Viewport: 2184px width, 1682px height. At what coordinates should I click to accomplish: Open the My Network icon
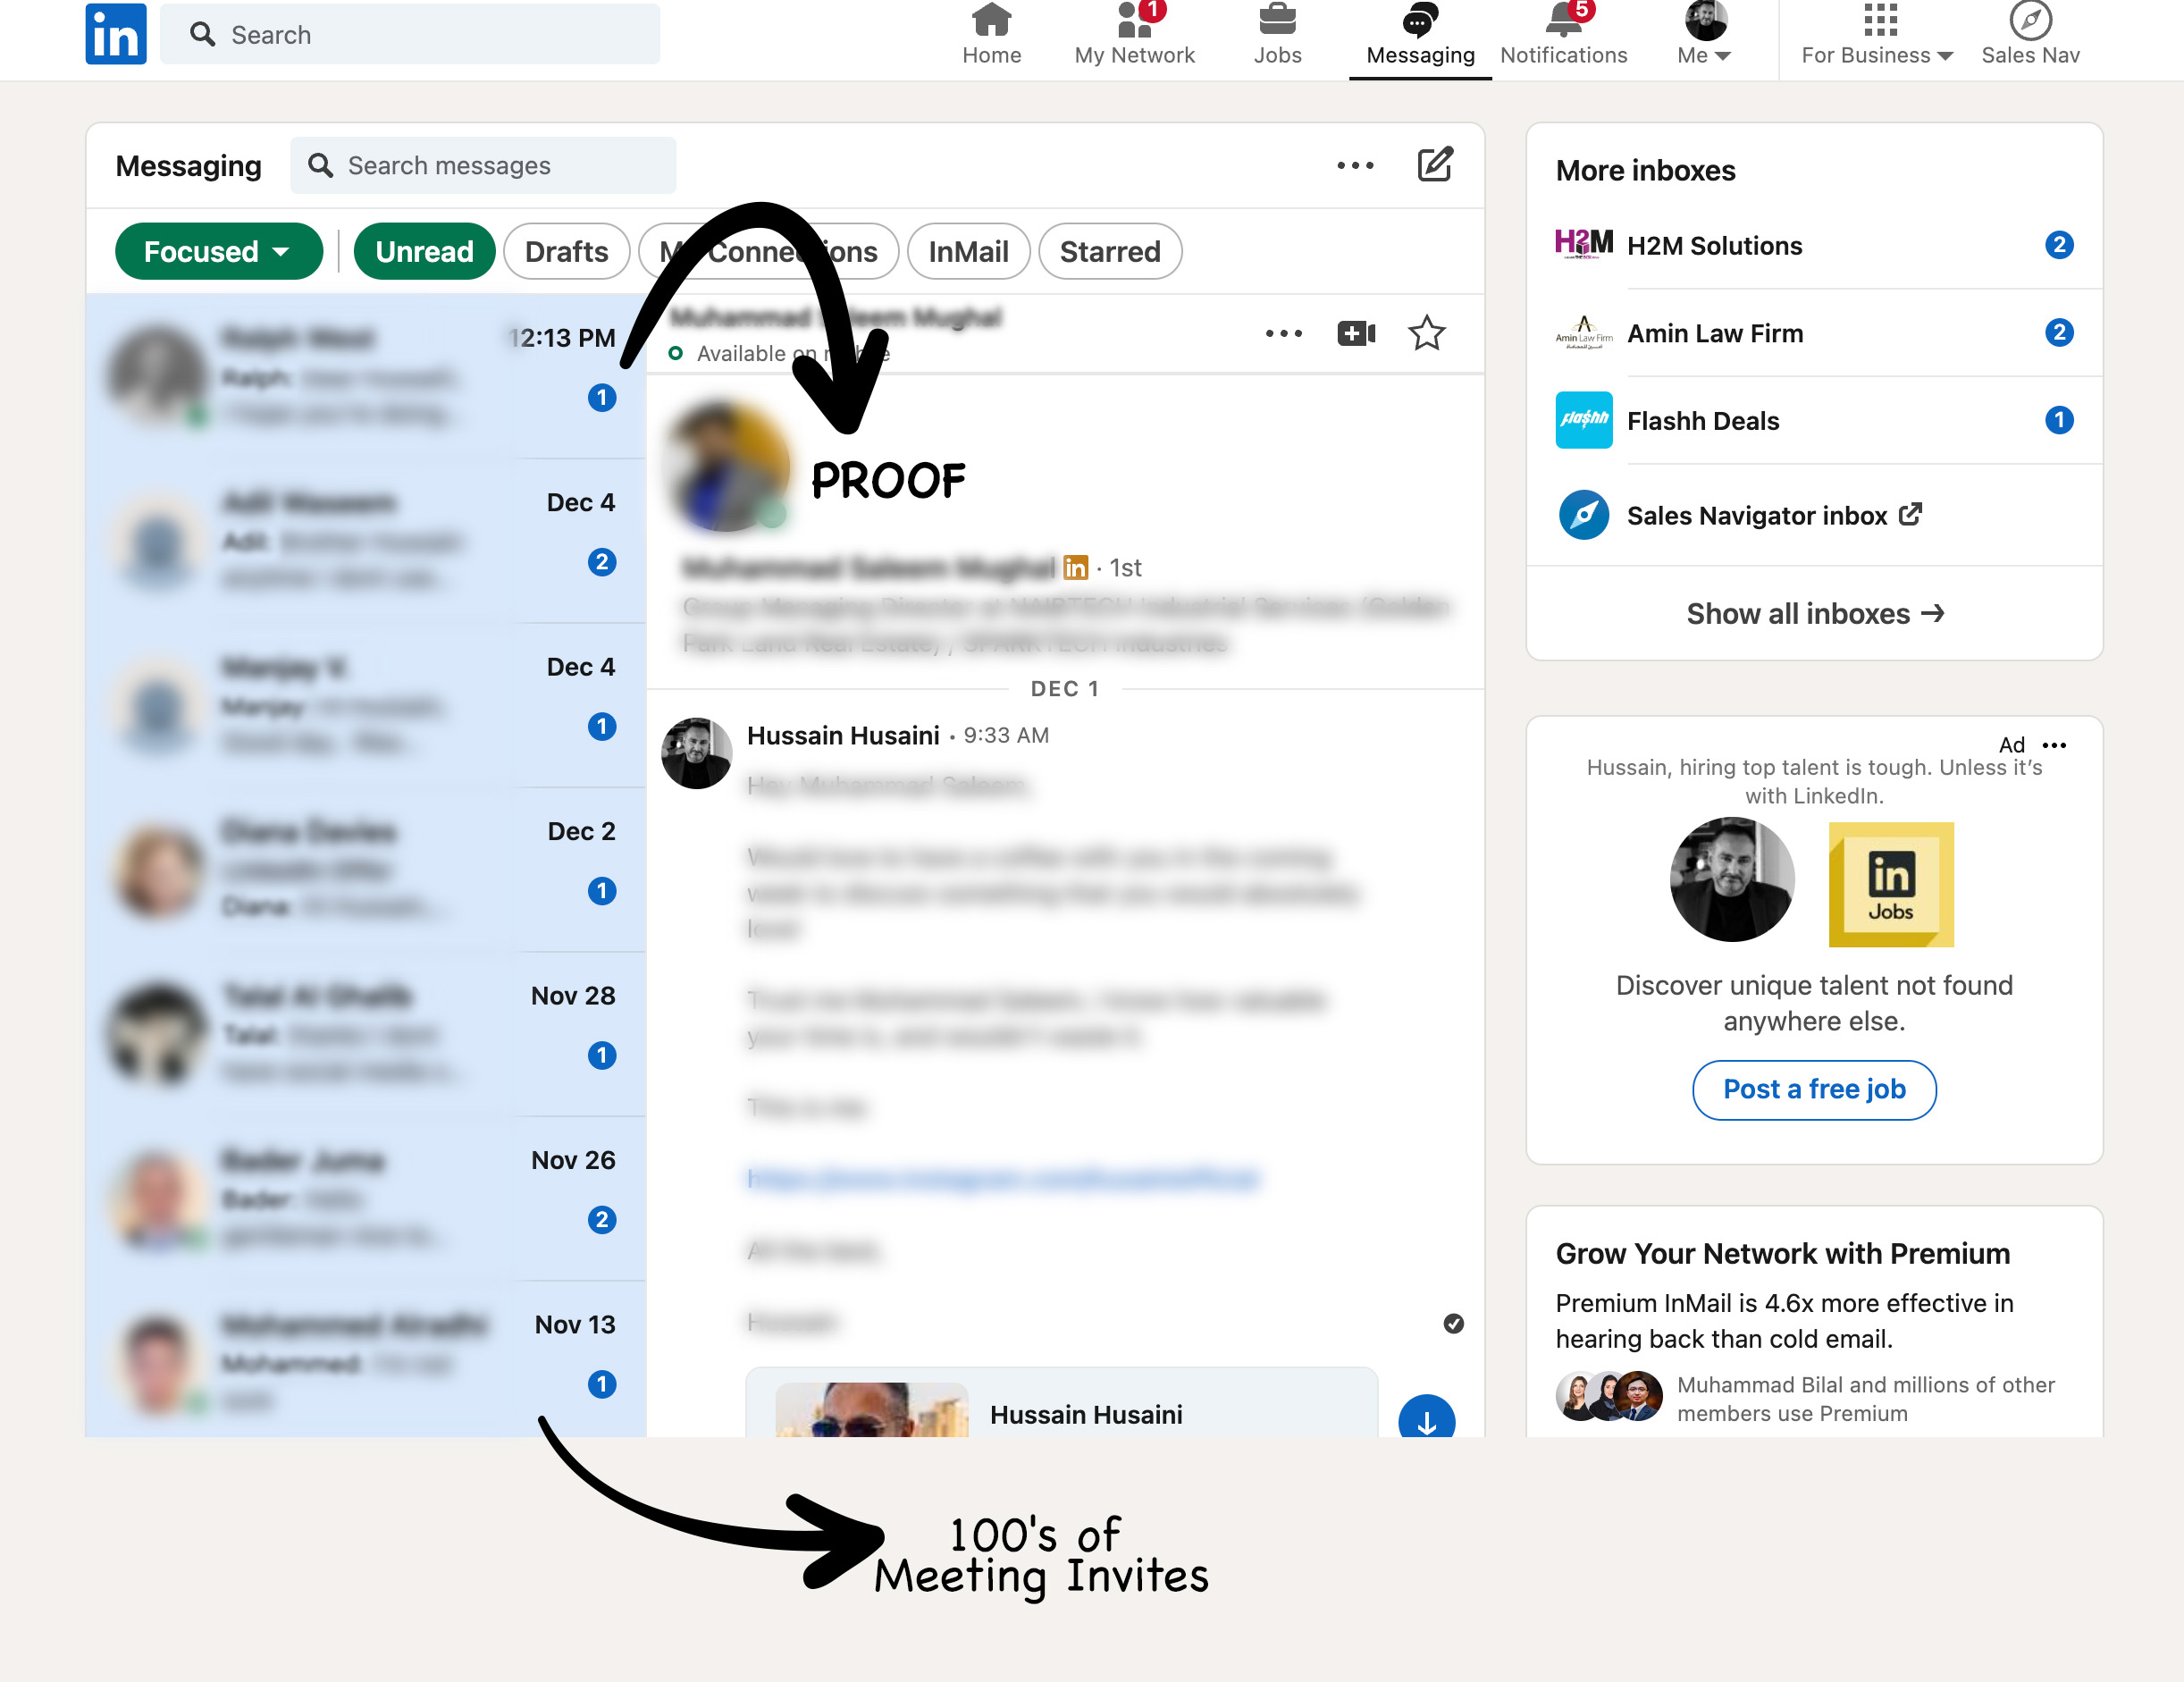tap(1134, 22)
